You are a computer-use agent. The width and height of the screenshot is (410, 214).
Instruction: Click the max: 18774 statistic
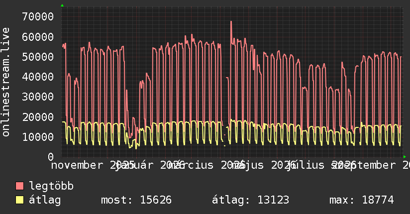pos(362,200)
